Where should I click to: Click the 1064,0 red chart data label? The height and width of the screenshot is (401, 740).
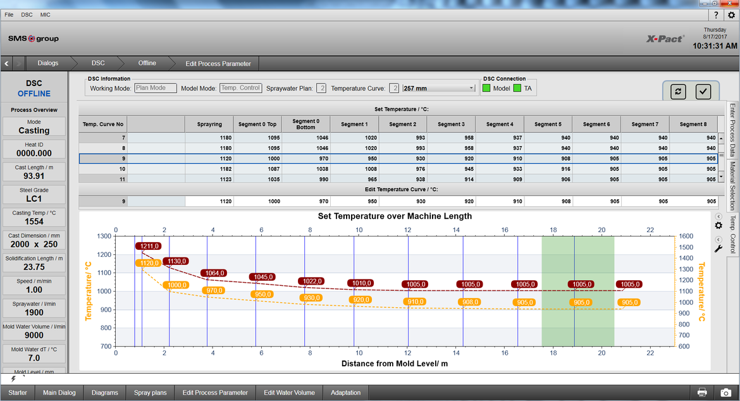click(x=214, y=273)
